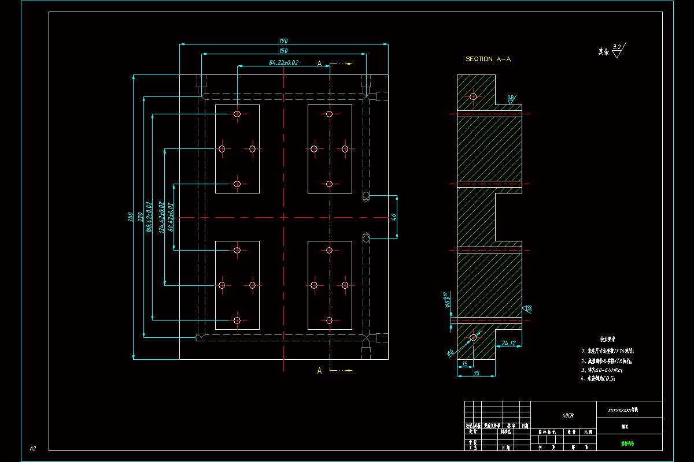Click the 35 dimension under section view
Viewport: 694px width, 462px height.
coord(476,374)
